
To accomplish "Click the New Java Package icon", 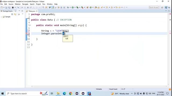I will [88, 7].
